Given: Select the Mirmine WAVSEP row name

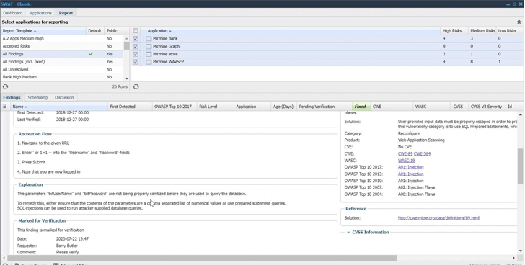Looking at the screenshot, I should [169, 62].
